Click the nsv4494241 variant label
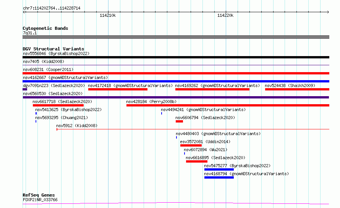 [x=203, y=110]
